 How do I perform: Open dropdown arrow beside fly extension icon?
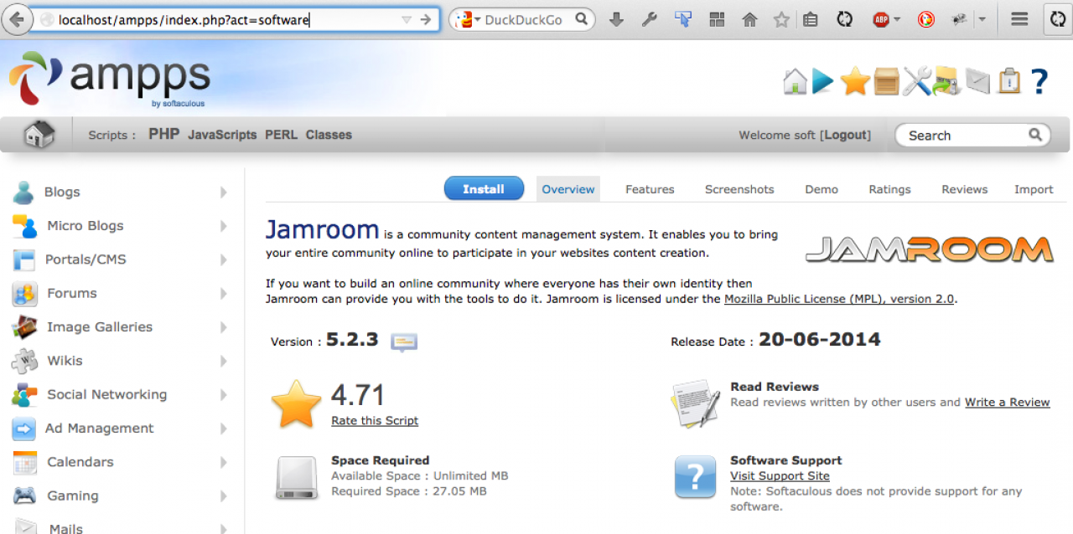(982, 19)
